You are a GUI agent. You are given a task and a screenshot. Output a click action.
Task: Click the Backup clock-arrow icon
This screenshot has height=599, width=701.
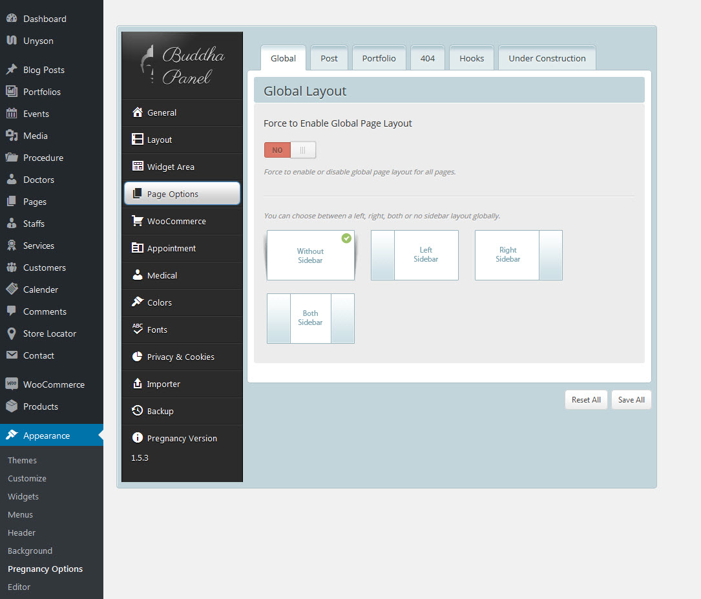[137, 411]
